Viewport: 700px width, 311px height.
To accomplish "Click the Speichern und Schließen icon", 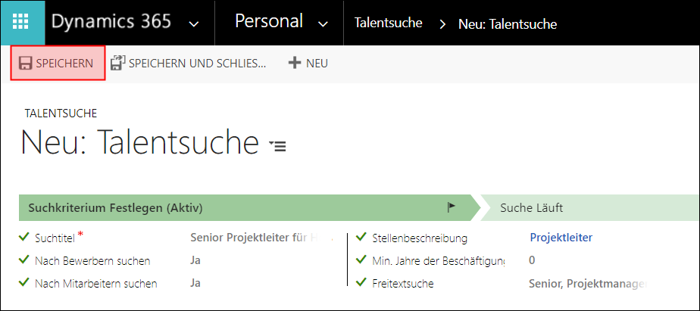I will coord(117,64).
